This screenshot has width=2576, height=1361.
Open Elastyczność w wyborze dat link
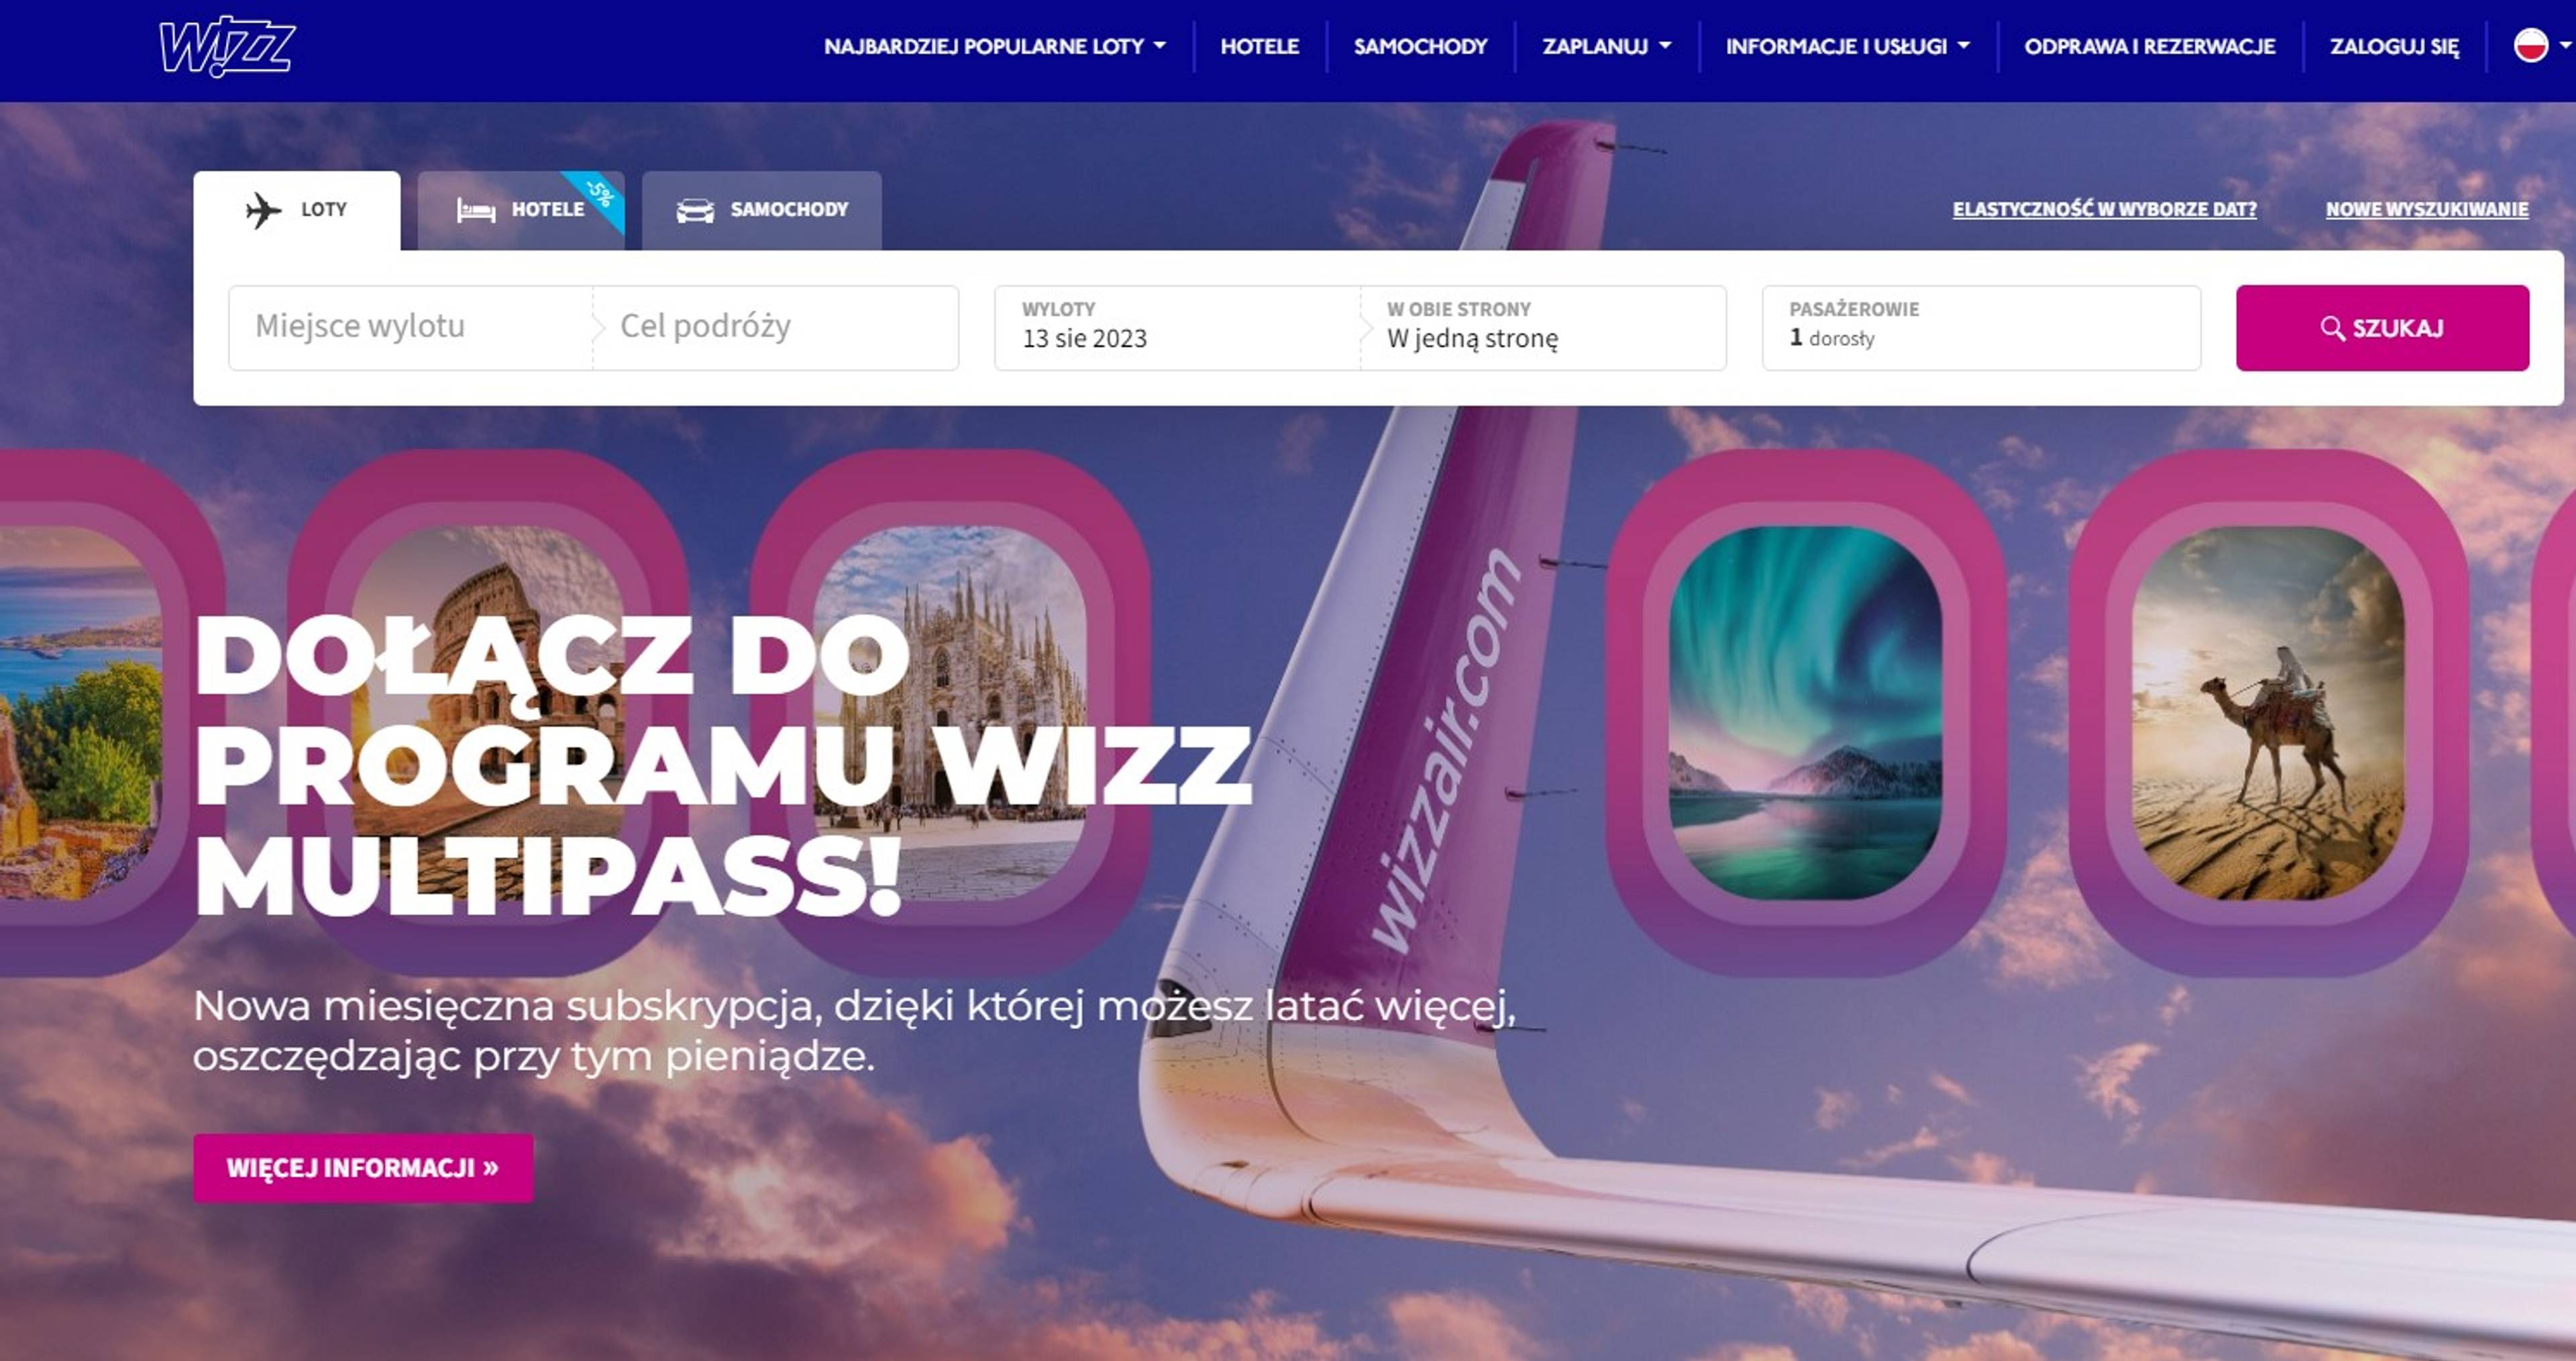point(2104,209)
